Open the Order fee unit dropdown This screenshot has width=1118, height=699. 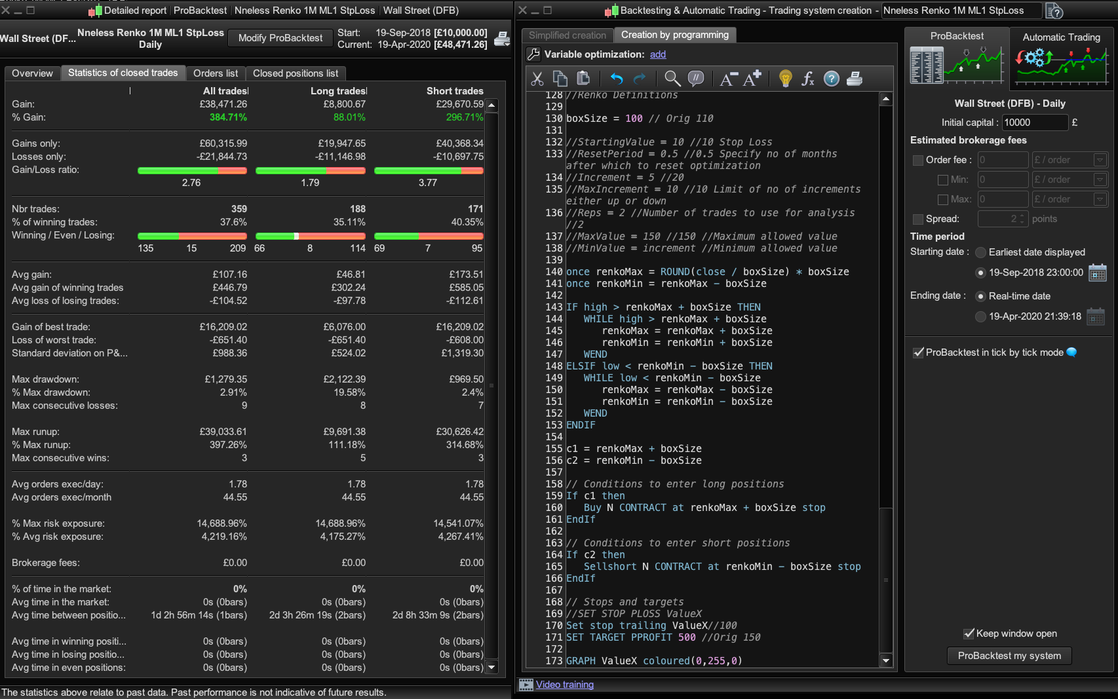(x=1100, y=160)
